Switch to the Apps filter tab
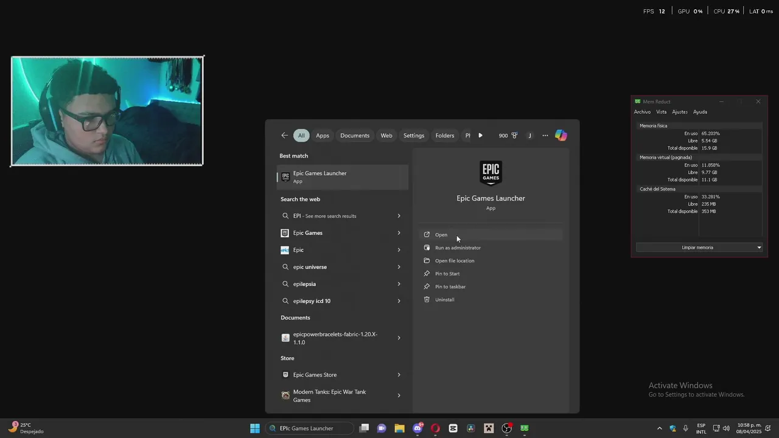Screen dimensions: 779x438 tap(323, 136)
